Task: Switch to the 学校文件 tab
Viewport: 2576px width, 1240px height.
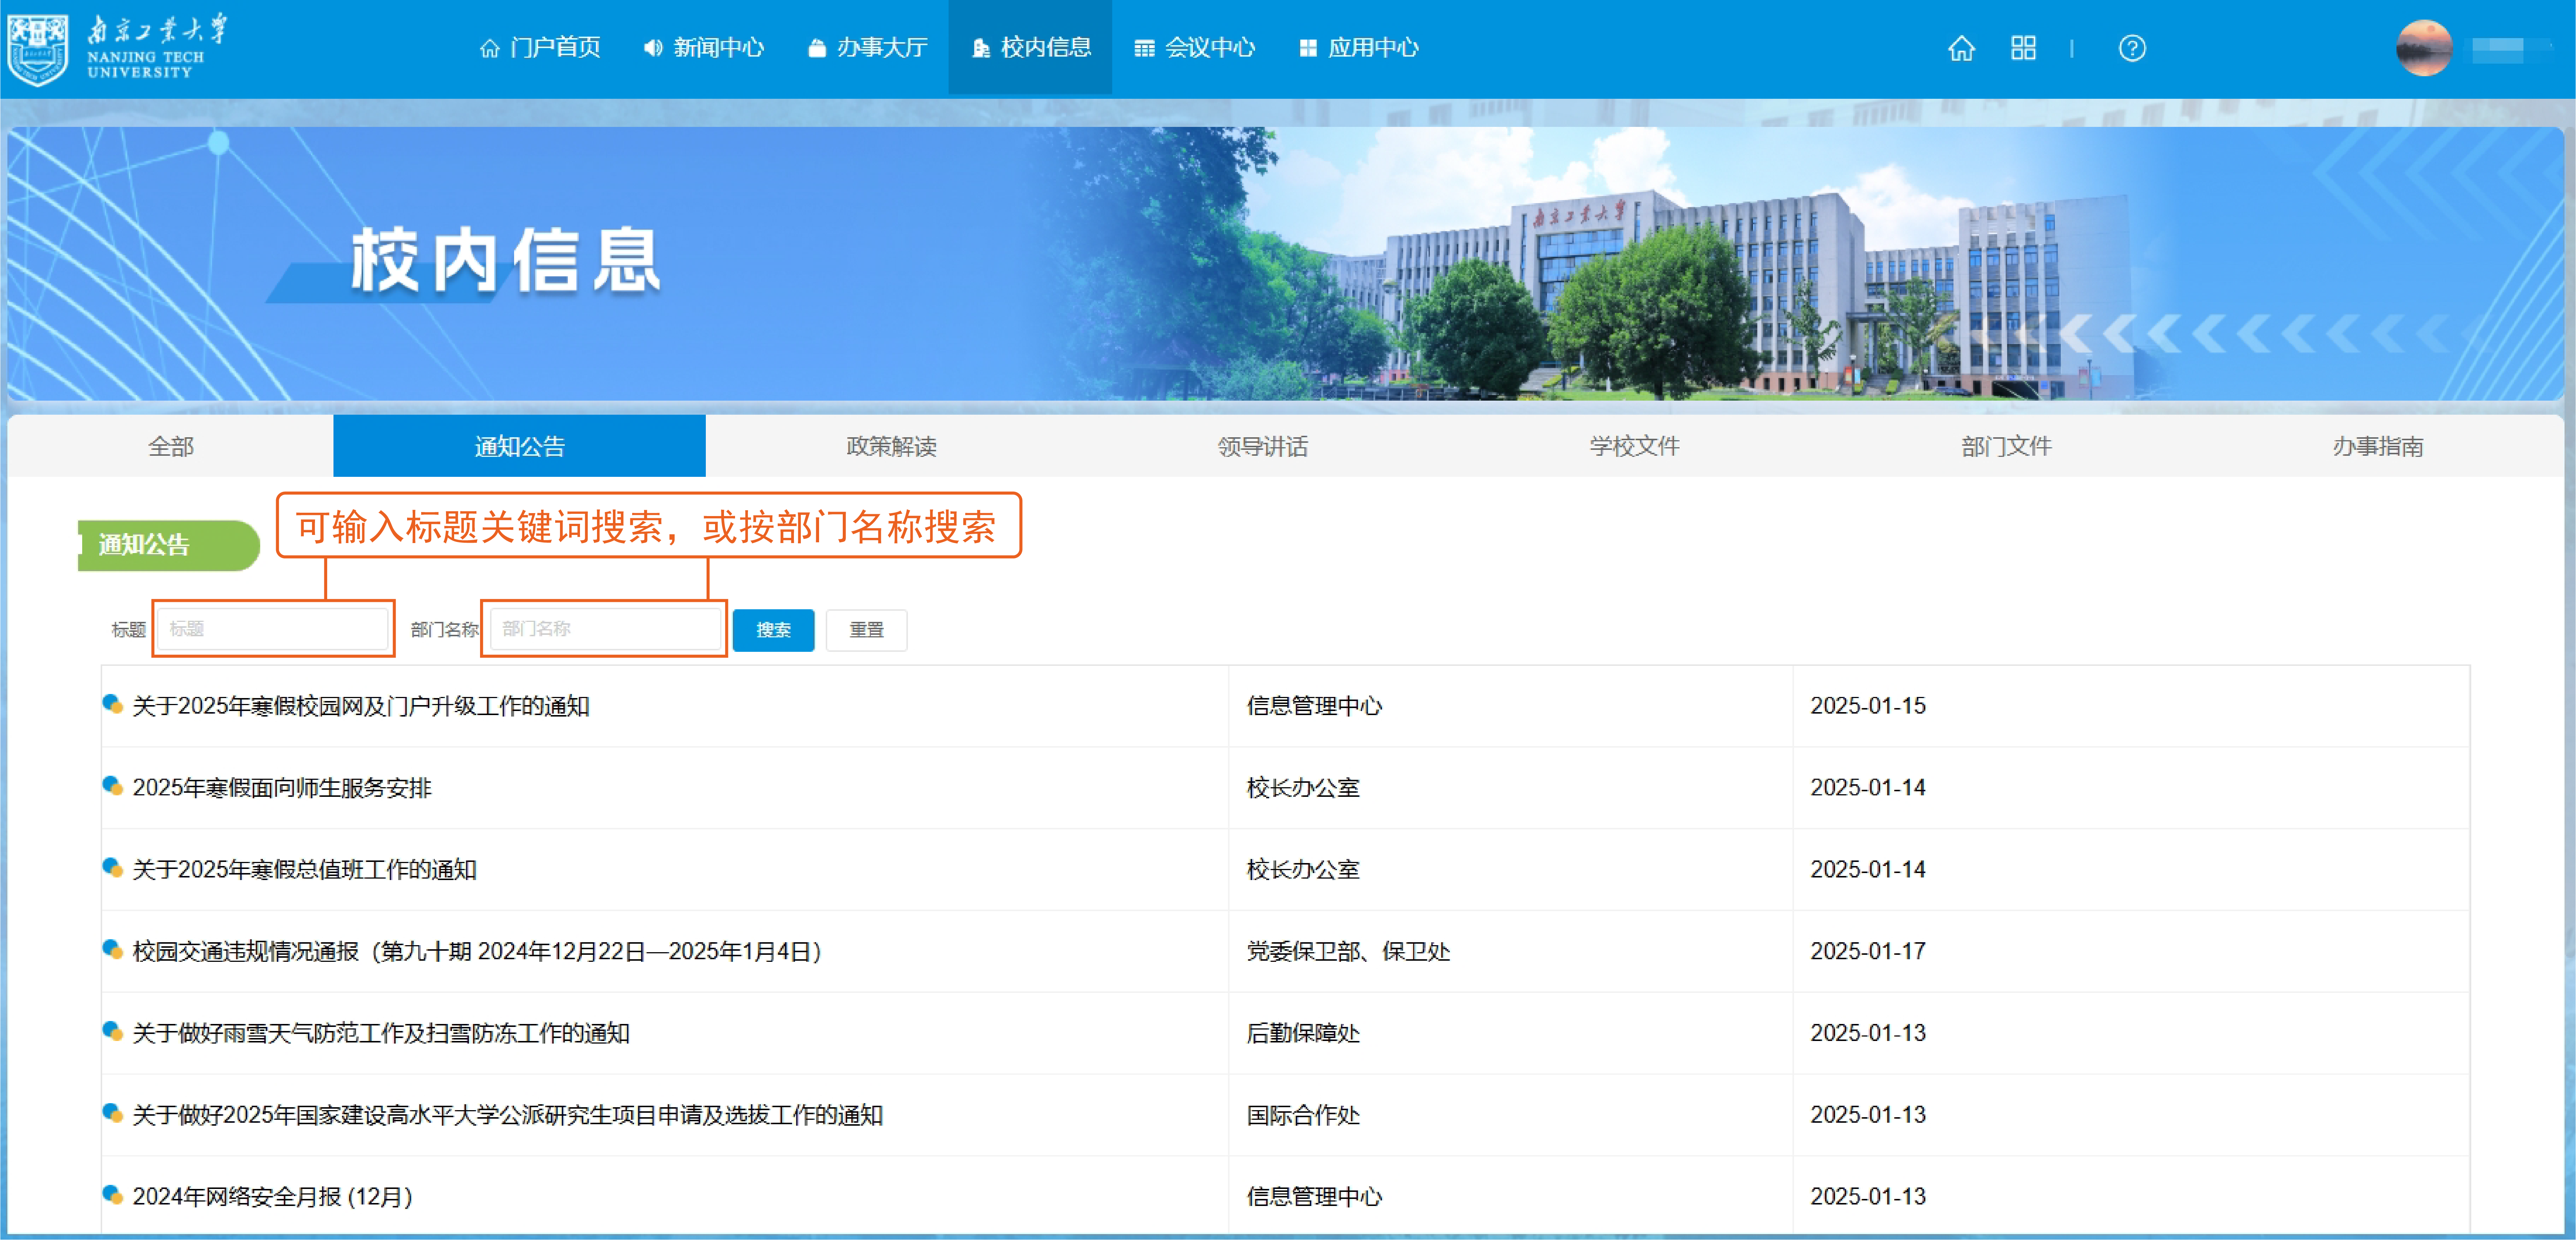Action: tap(1635, 446)
